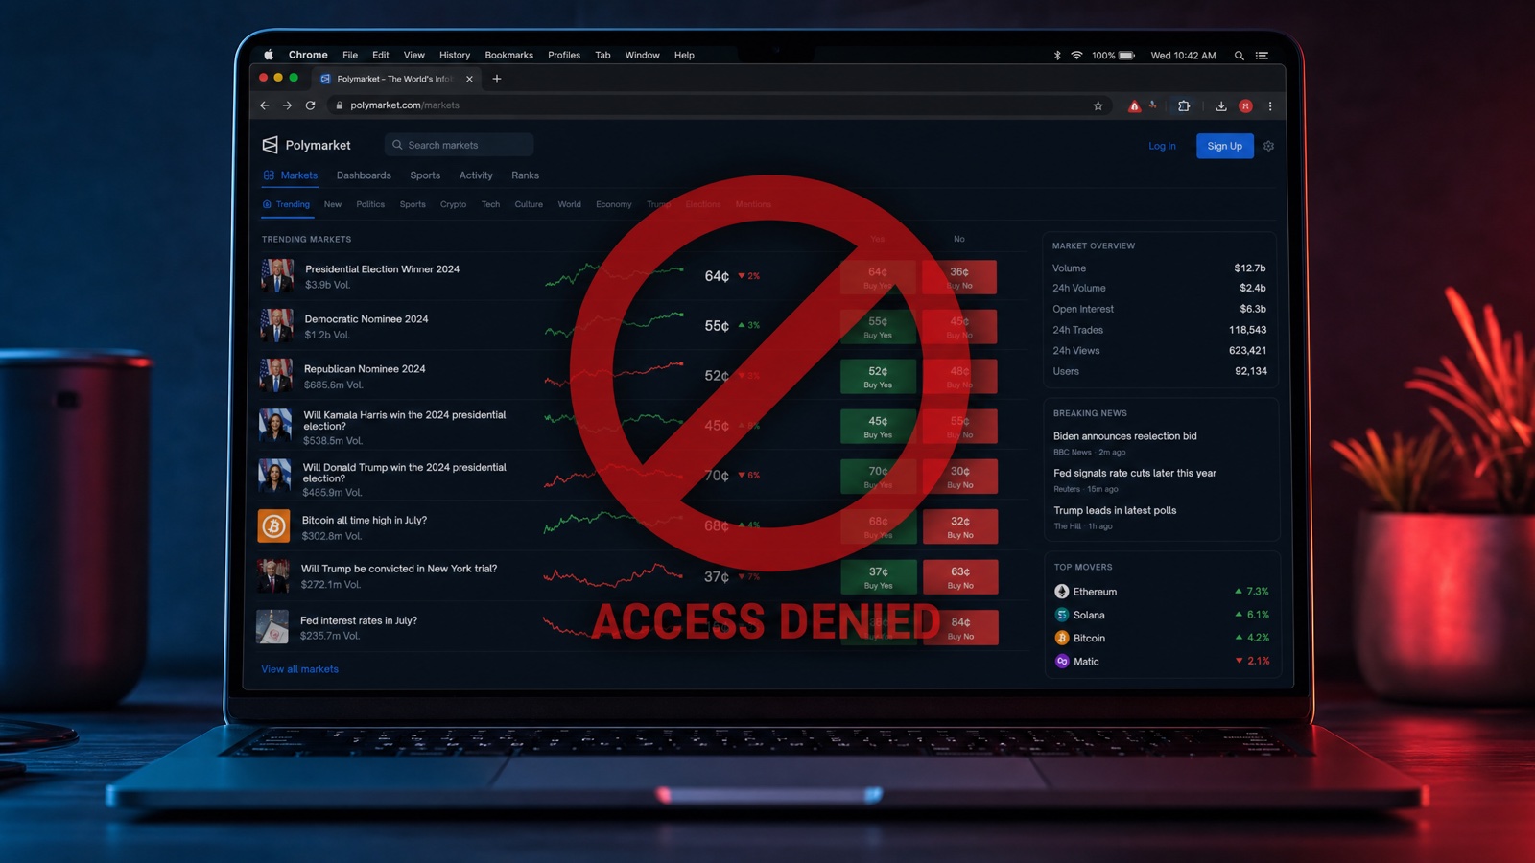
Task: Buy Yes at 37¢ on Trump convicted market
Action: pos(879,576)
